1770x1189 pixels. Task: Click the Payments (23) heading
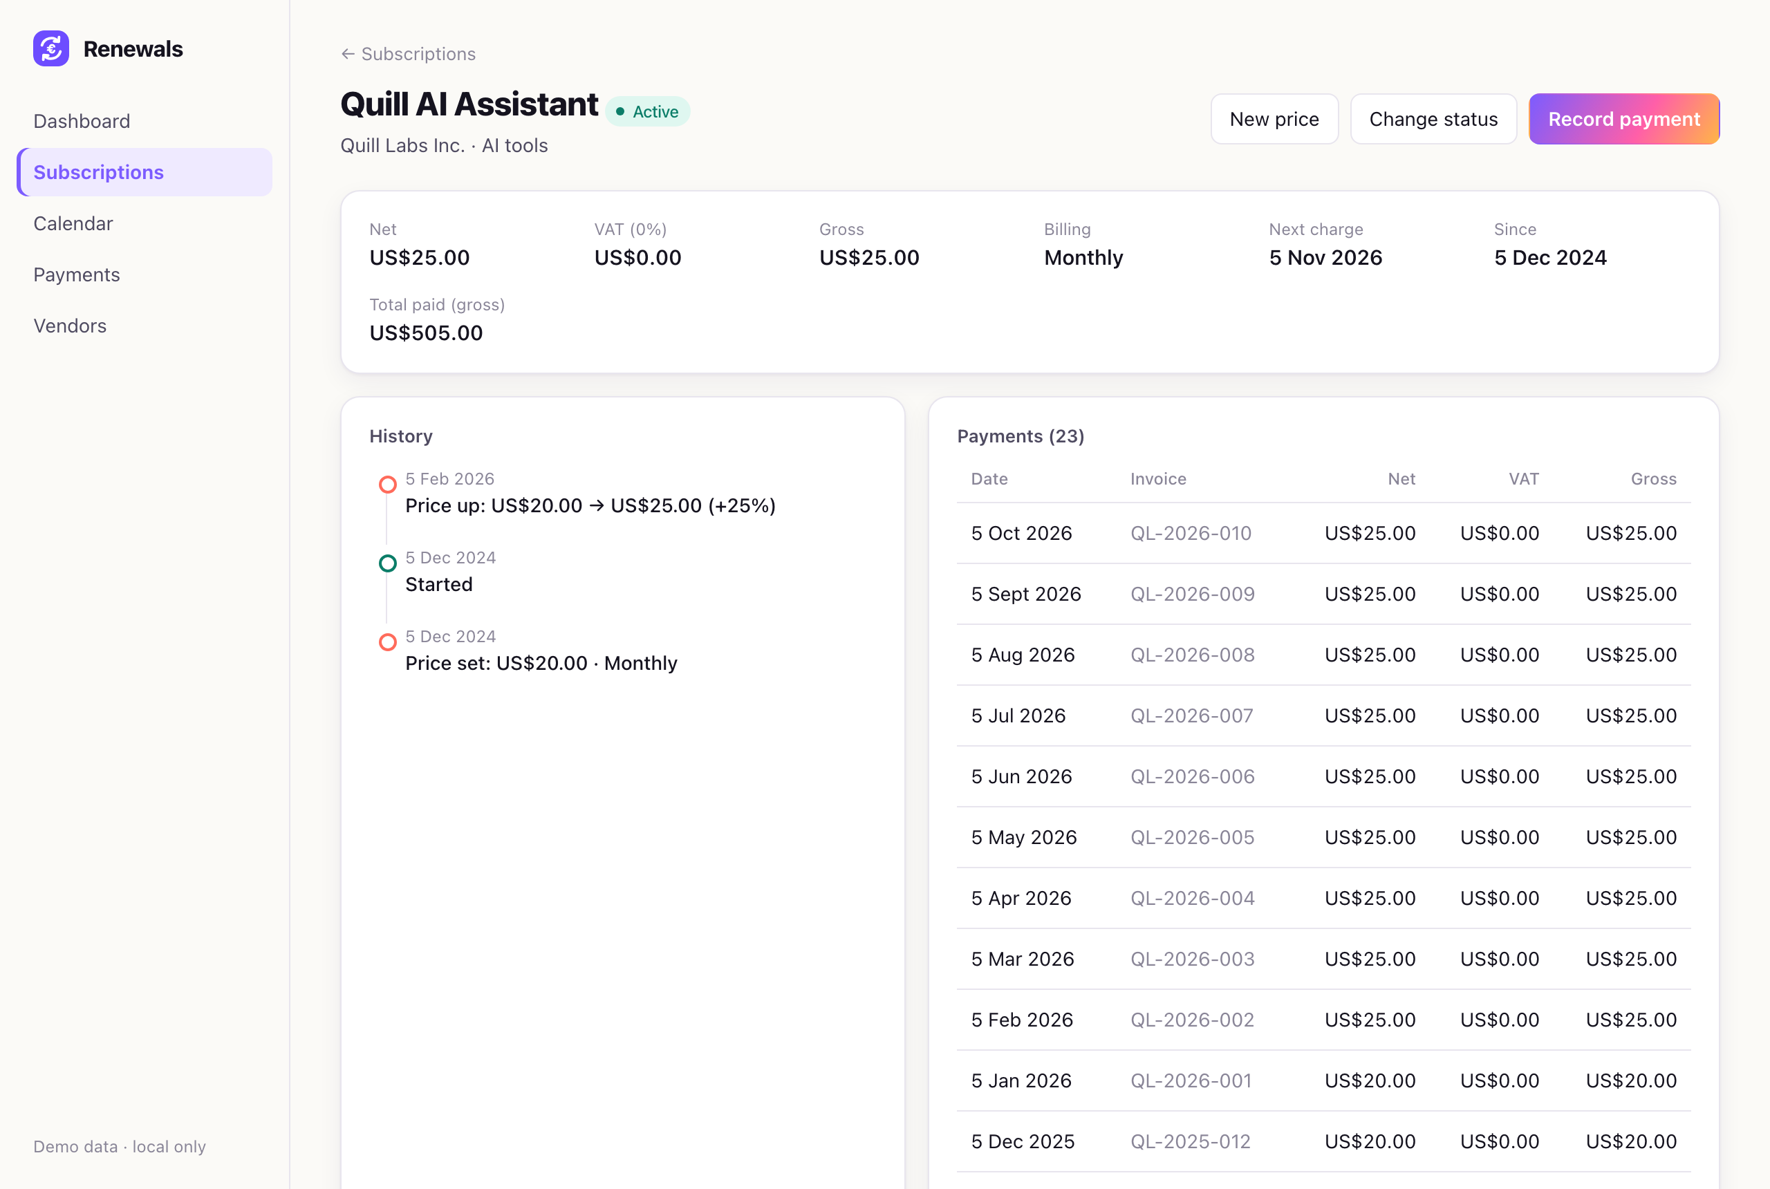(x=1020, y=436)
